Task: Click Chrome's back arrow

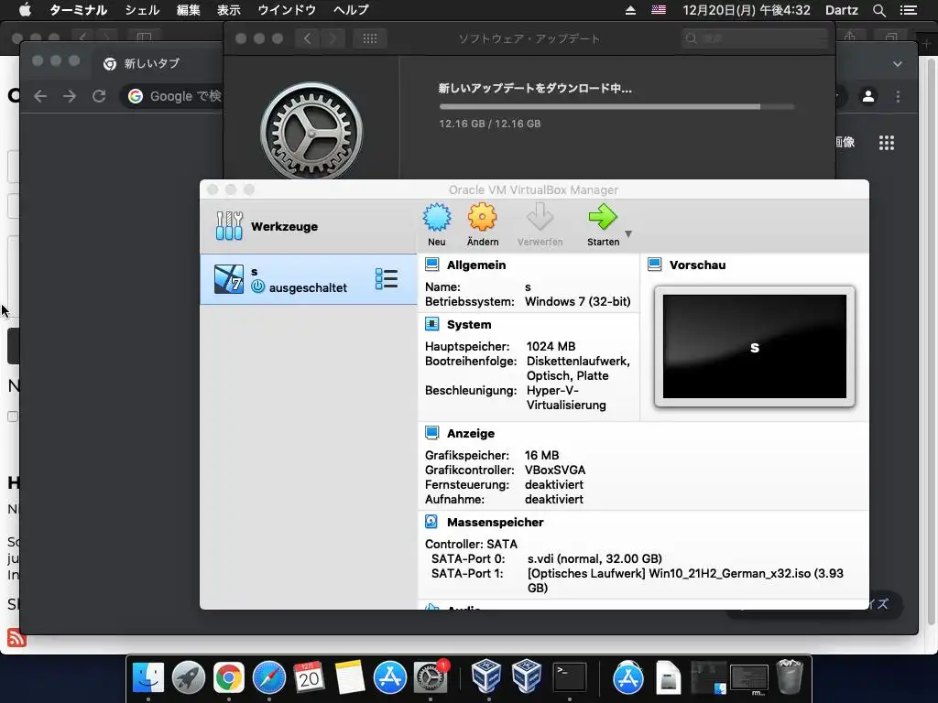Action: tap(40, 96)
